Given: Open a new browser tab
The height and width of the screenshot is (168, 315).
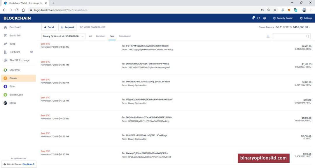Looking at the screenshot, I should [x=53, y=3].
